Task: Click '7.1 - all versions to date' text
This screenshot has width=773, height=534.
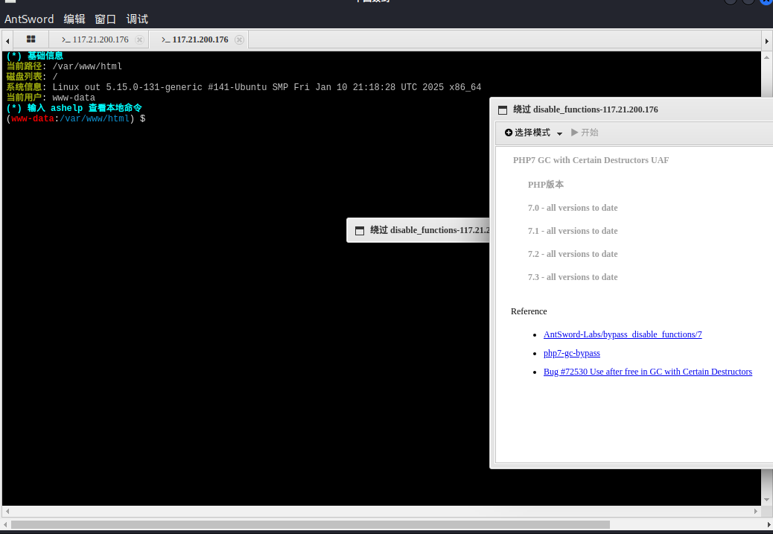Action: click(573, 231)
